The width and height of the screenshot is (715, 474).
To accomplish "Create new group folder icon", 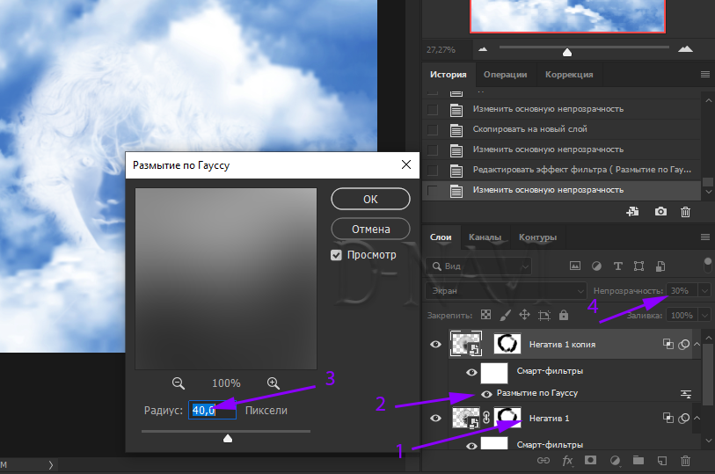I will pos(638,460).
